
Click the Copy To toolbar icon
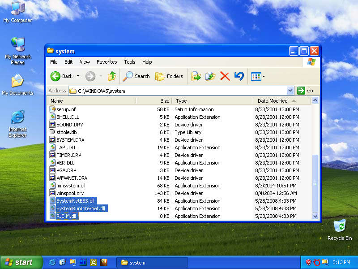(x=210, y=76)
